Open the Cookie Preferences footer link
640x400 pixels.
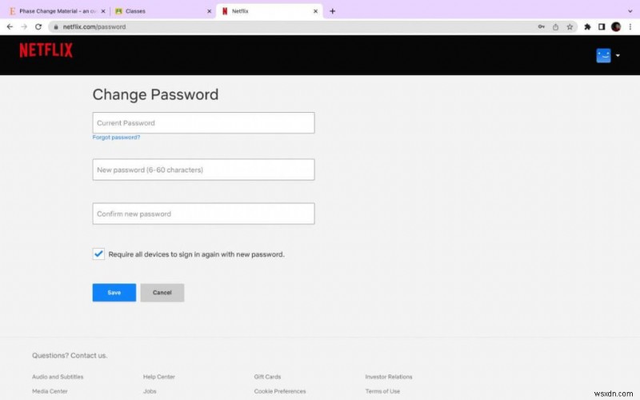click(x=279, y=391)
